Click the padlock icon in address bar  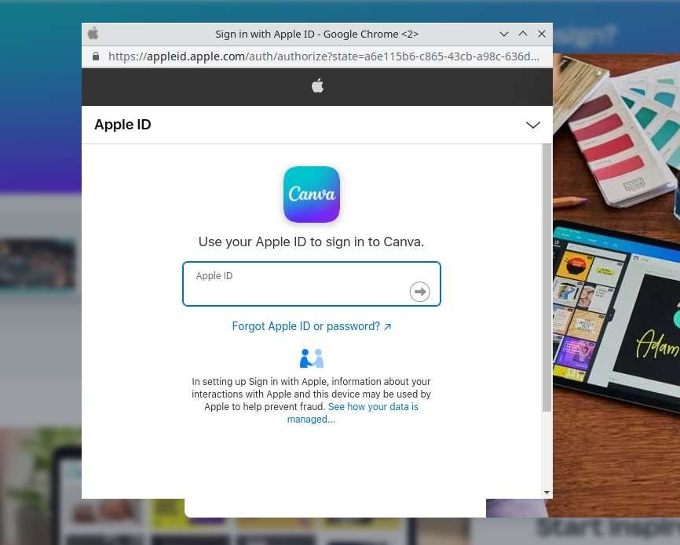(x=96, y=56)
